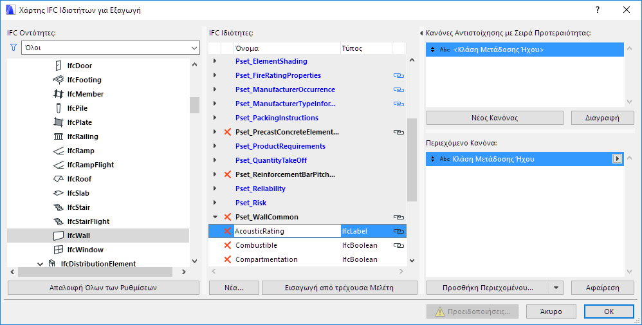
Task: Select the IfcStair icon
Action: [58, 207]
